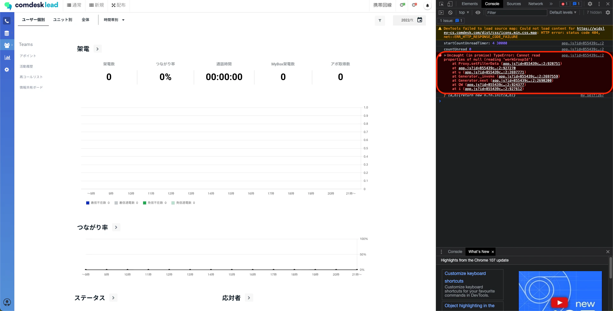Click the comdesk lead logo
The image size is (613, 311).
tap(31, 5)
